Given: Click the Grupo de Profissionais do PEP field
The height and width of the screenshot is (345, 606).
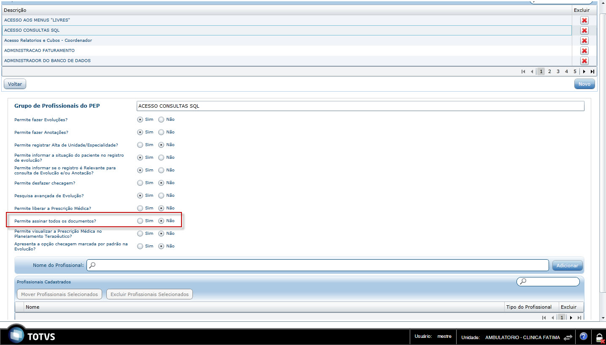Looking at the screenshot, I should (360, 106).
